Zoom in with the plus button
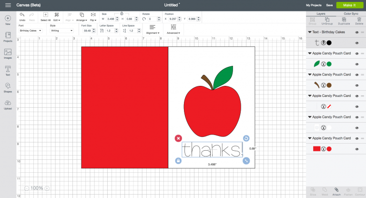Image resolution: width=366 pixels, height=198 pixels. pos(47,188)
